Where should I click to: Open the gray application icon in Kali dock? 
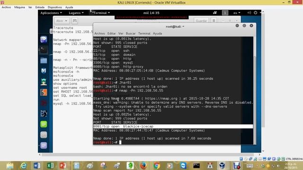coord(44,135)
